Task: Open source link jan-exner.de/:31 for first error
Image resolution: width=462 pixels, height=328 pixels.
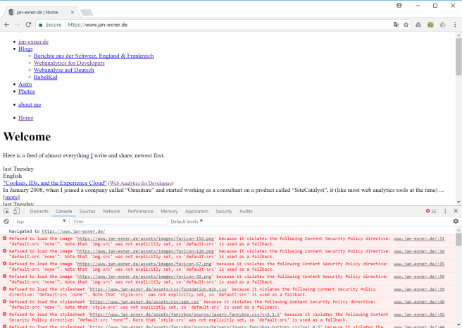Action: [x=428, y=238]
